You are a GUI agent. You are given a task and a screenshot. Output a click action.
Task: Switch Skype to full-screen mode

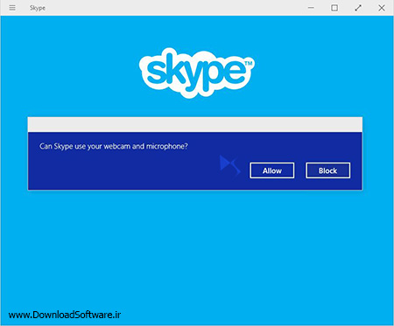click(x=358, y=8)
